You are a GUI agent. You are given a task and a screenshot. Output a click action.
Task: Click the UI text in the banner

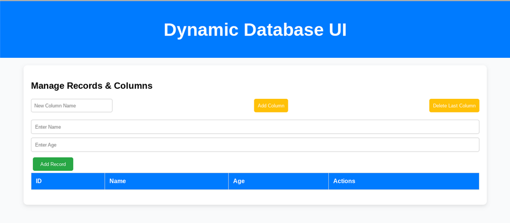point(337,29)
